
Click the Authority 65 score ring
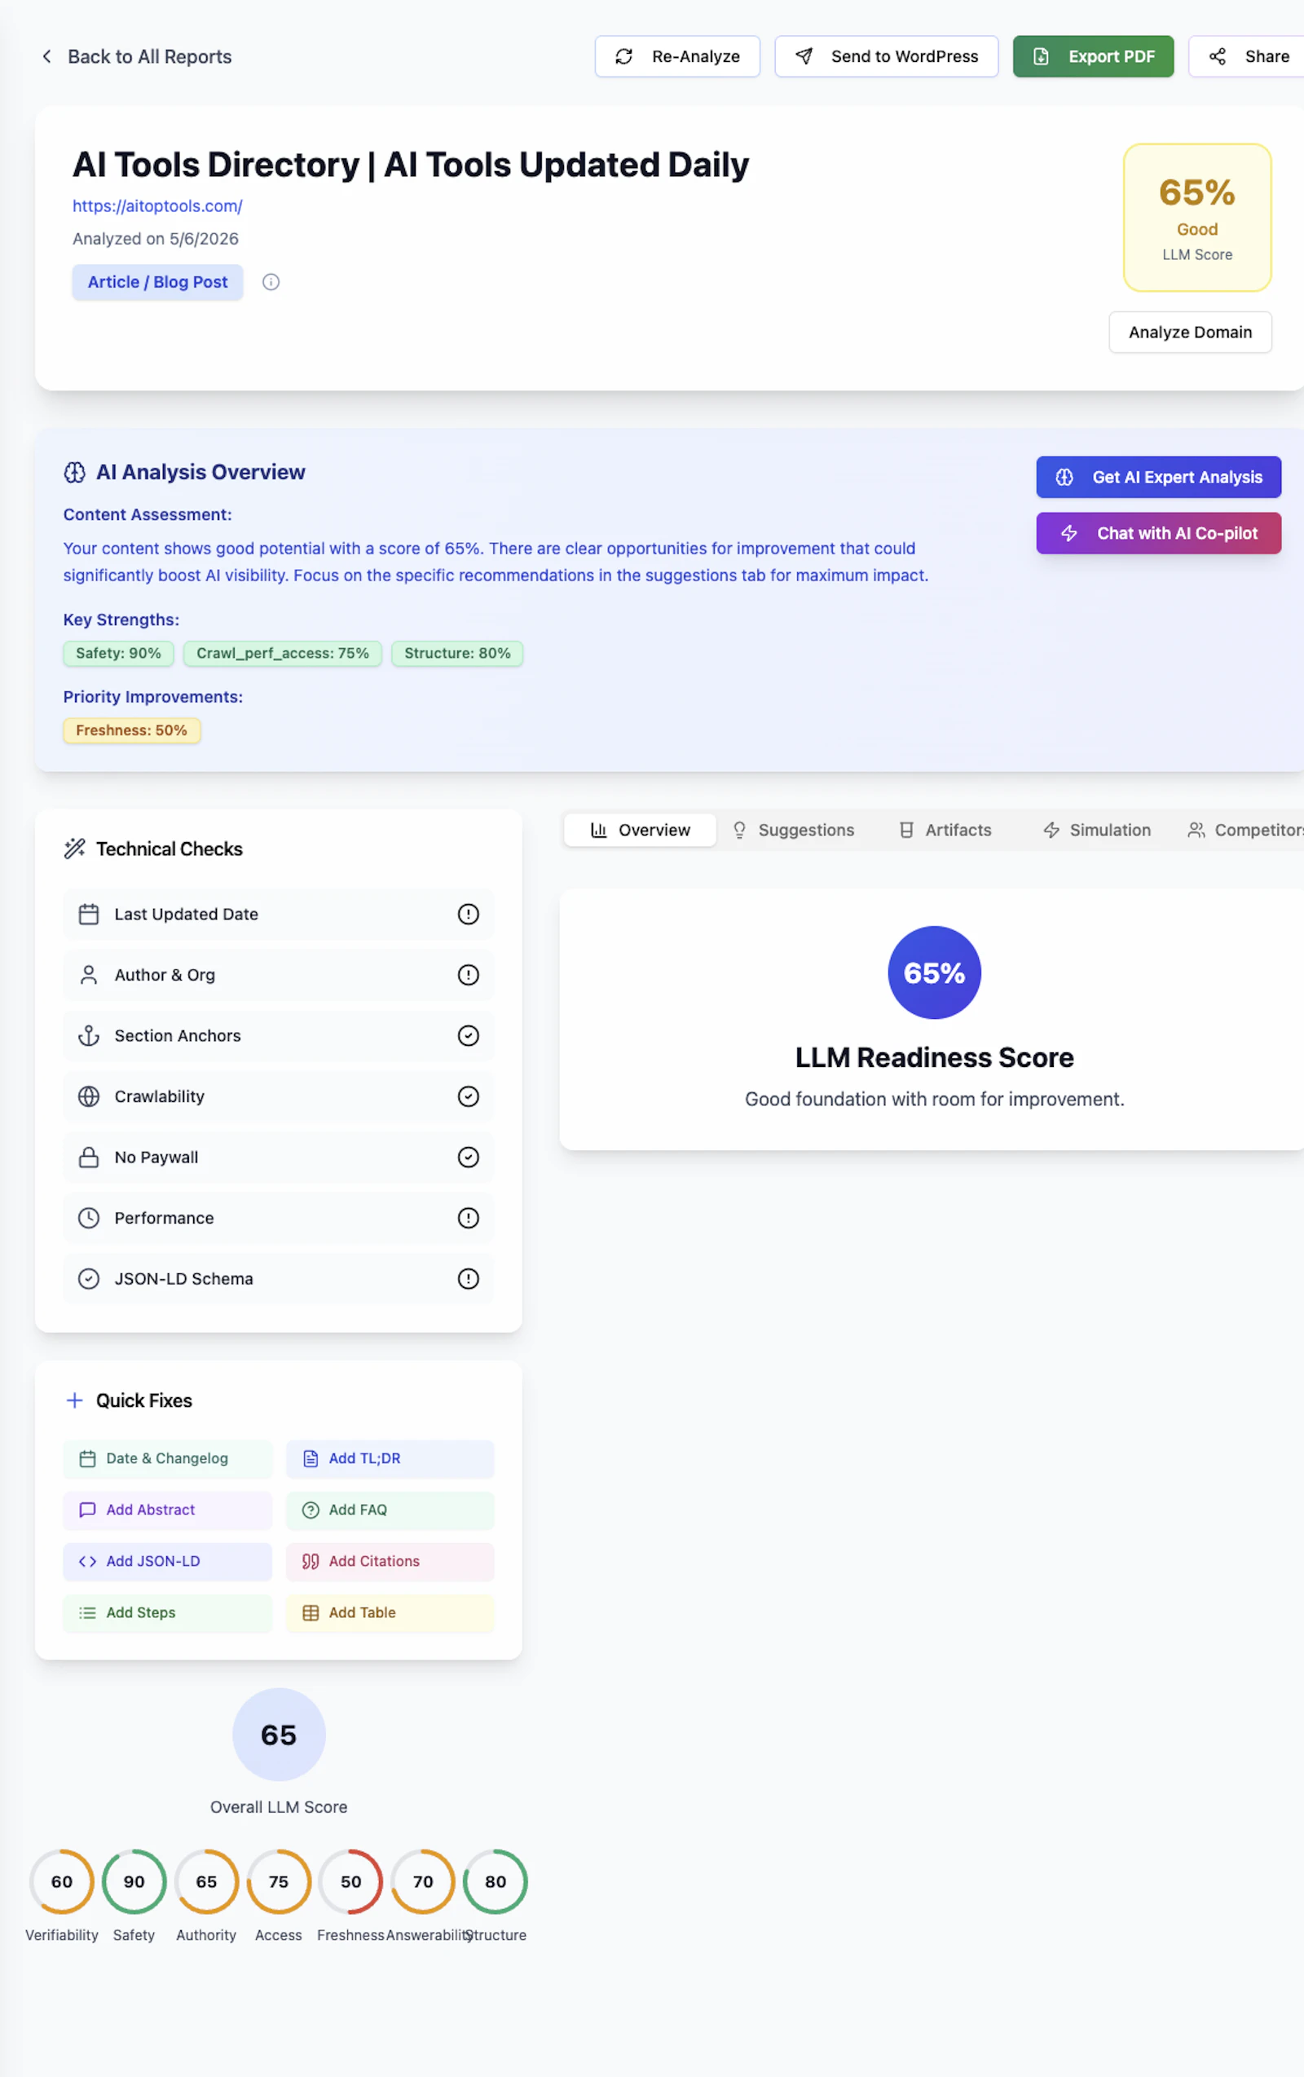pos(206,1881)
